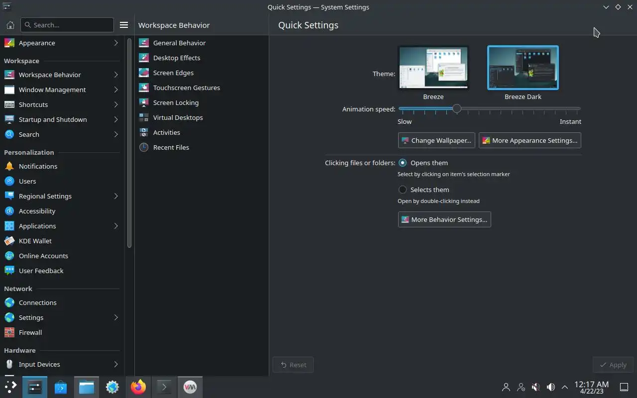Image resolution: width=637 pixels, height=398 pixels.
Task: Click the Activities icon
Action: 144,132
